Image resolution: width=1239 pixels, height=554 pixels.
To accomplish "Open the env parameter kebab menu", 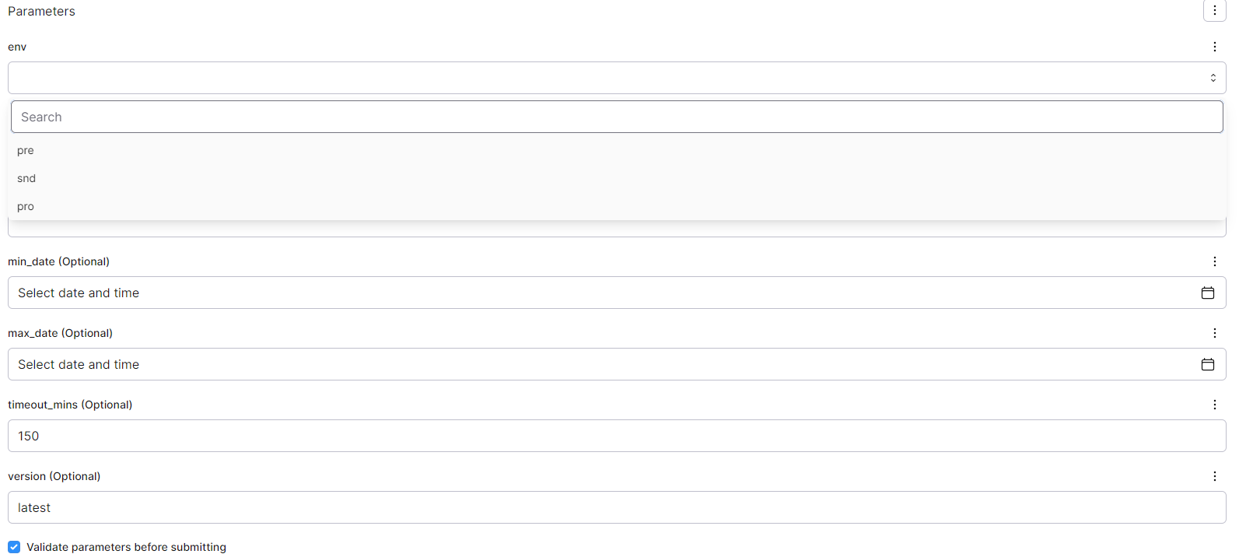I will [1215, 47].
